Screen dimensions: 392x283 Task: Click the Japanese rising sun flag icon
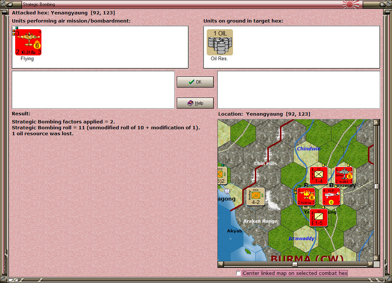tap(351, 4)
